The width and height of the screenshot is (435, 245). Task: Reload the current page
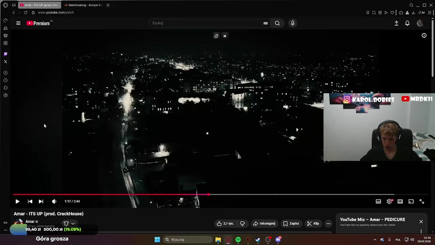coord(25,13)
